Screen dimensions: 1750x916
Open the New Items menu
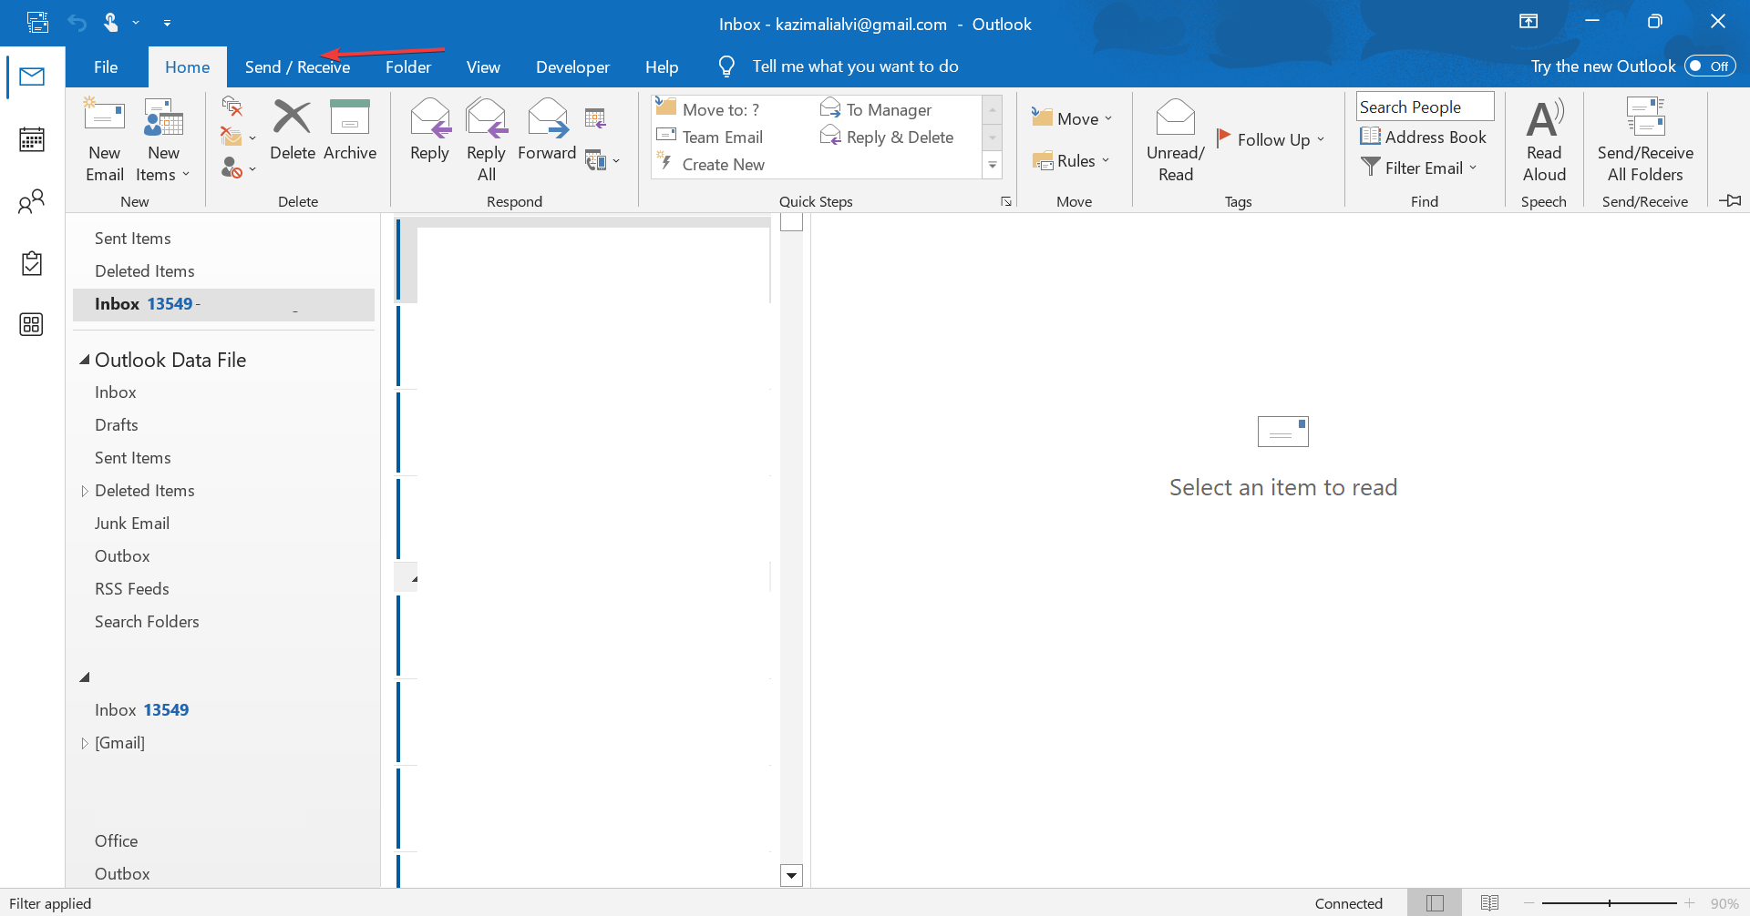(163, 140)
